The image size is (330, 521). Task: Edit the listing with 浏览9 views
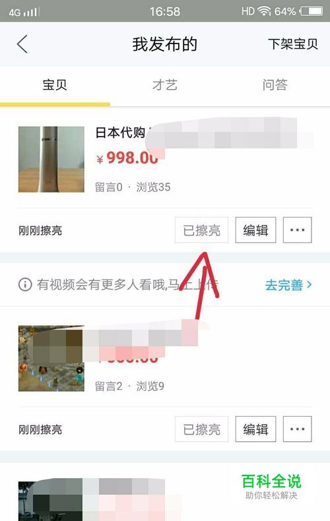[x=255, y=429]
